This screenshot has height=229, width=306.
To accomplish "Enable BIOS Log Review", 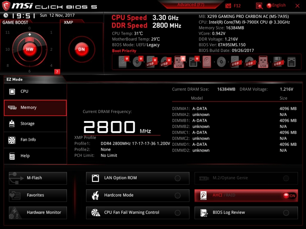I will (x=246, y=213).
